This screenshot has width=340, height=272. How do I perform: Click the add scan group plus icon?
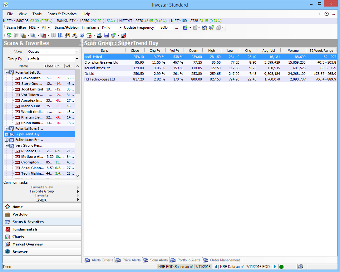pyautogui.click(x=211, y=27)
